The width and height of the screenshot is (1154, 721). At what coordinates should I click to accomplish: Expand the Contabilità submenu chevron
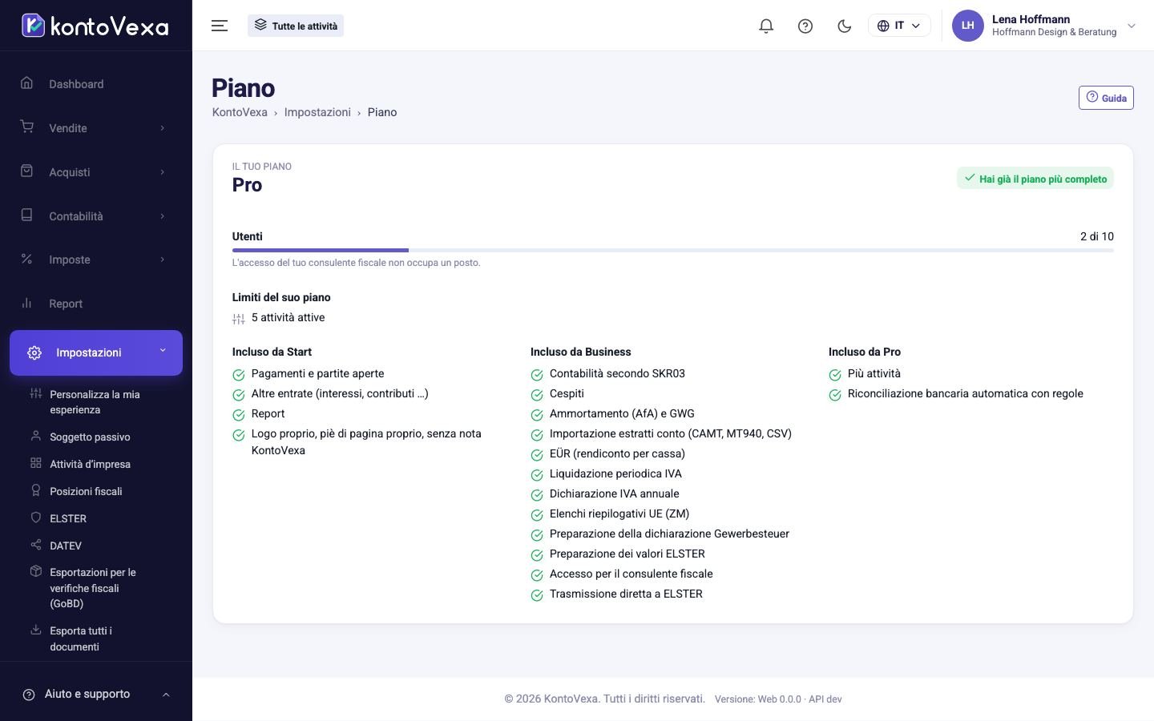[x=163, y=216]
